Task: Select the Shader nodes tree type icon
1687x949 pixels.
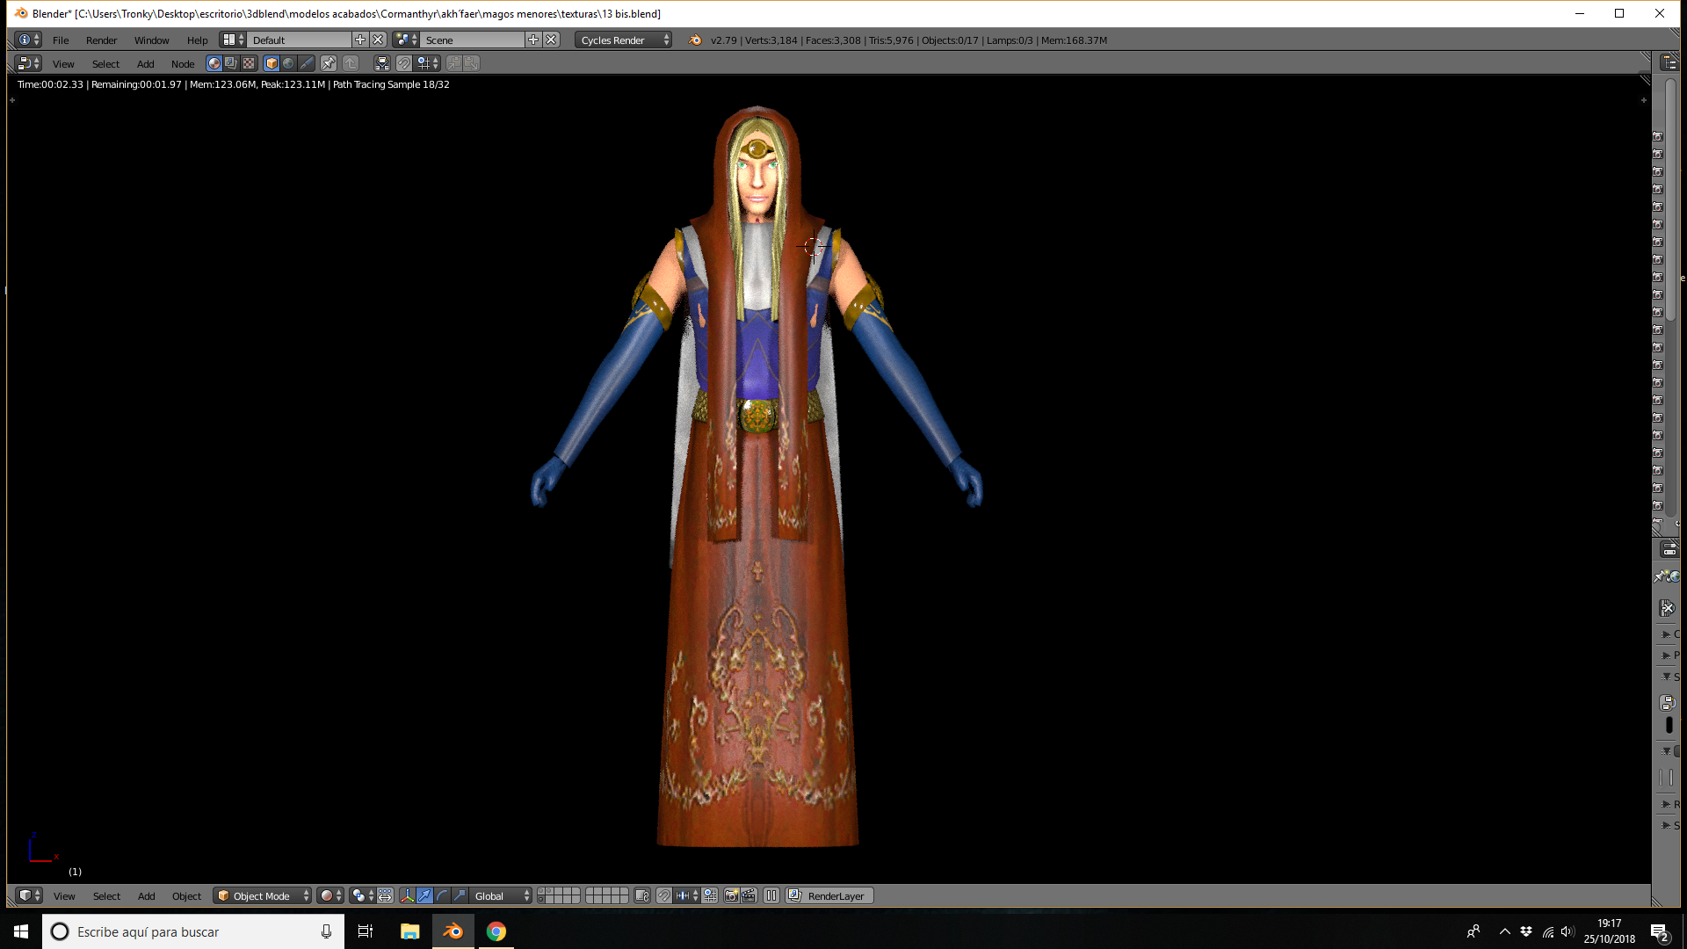Action: (x=214, y=63)
